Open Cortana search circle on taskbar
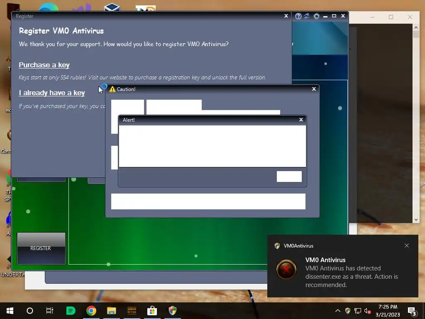This screenshot has width=425, height=319. pyautogui.click(x=30, y=311)
